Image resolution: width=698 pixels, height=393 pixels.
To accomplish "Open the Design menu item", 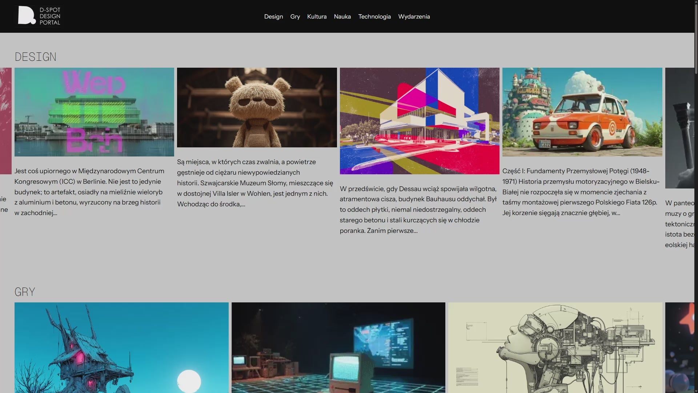I will coord(273,16).
